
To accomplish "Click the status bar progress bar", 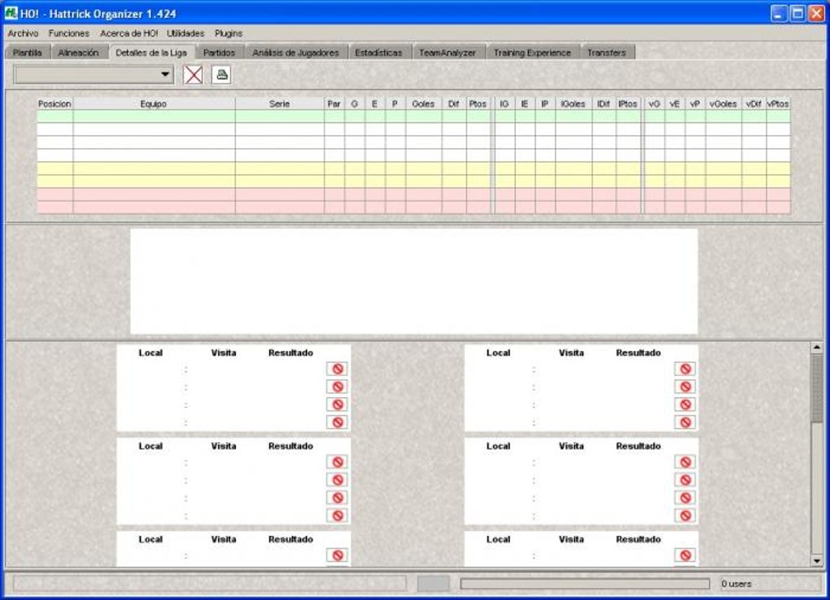I will click(x=584, y=584).
